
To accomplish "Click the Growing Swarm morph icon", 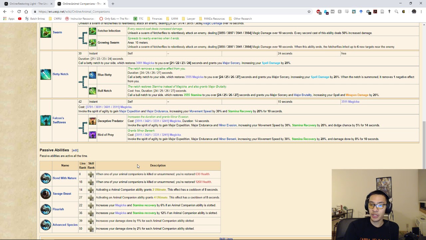I will point(93,43).
